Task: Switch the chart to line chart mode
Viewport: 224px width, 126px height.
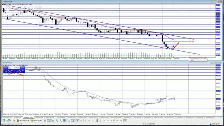Action: click(x=52, y=120)
